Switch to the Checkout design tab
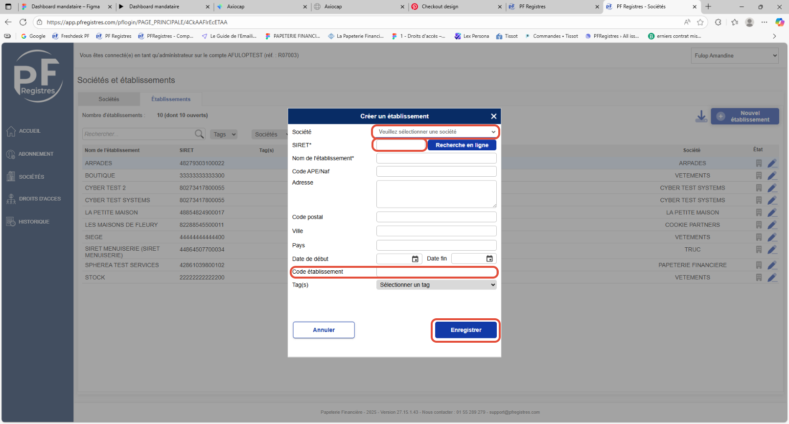The image size is (789, 424). click(457, 6)
